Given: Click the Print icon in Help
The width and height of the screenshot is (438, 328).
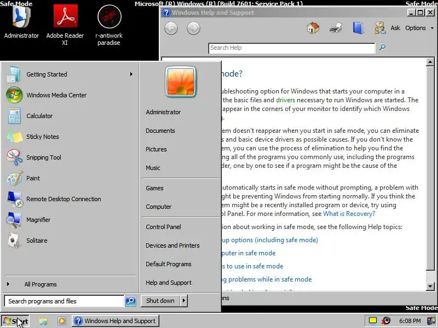Looking at the screenshot, I should pyautogui.click(x=336, y=28).
